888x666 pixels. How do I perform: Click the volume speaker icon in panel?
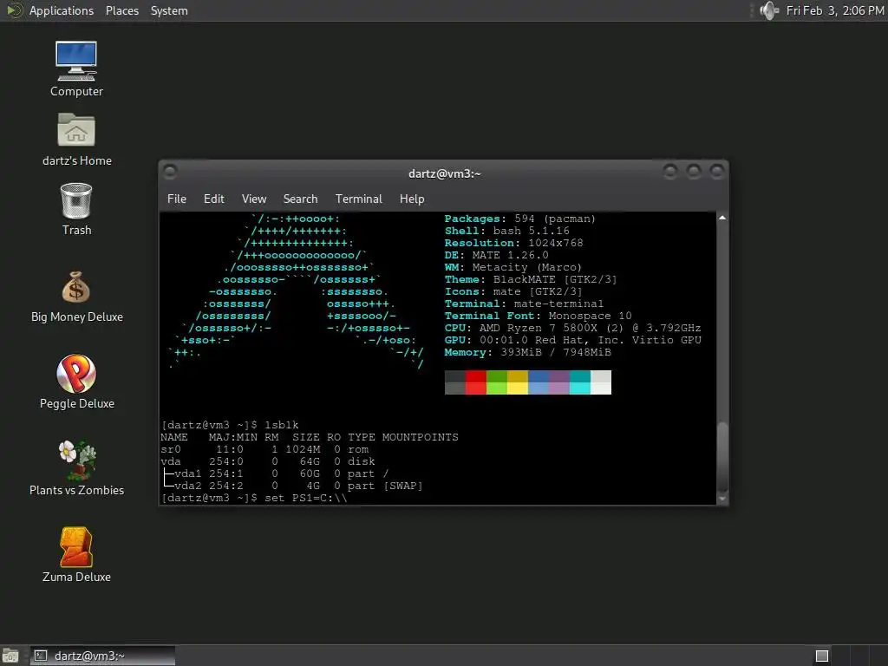(769, 10)
